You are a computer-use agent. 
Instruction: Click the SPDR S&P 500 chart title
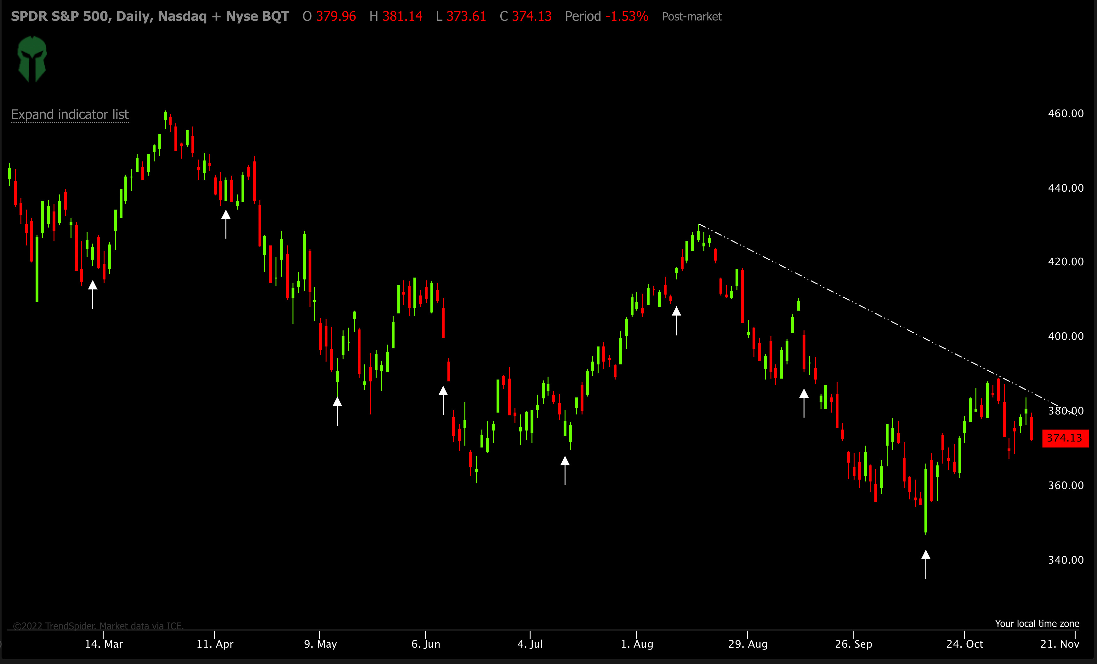(150, 16)
